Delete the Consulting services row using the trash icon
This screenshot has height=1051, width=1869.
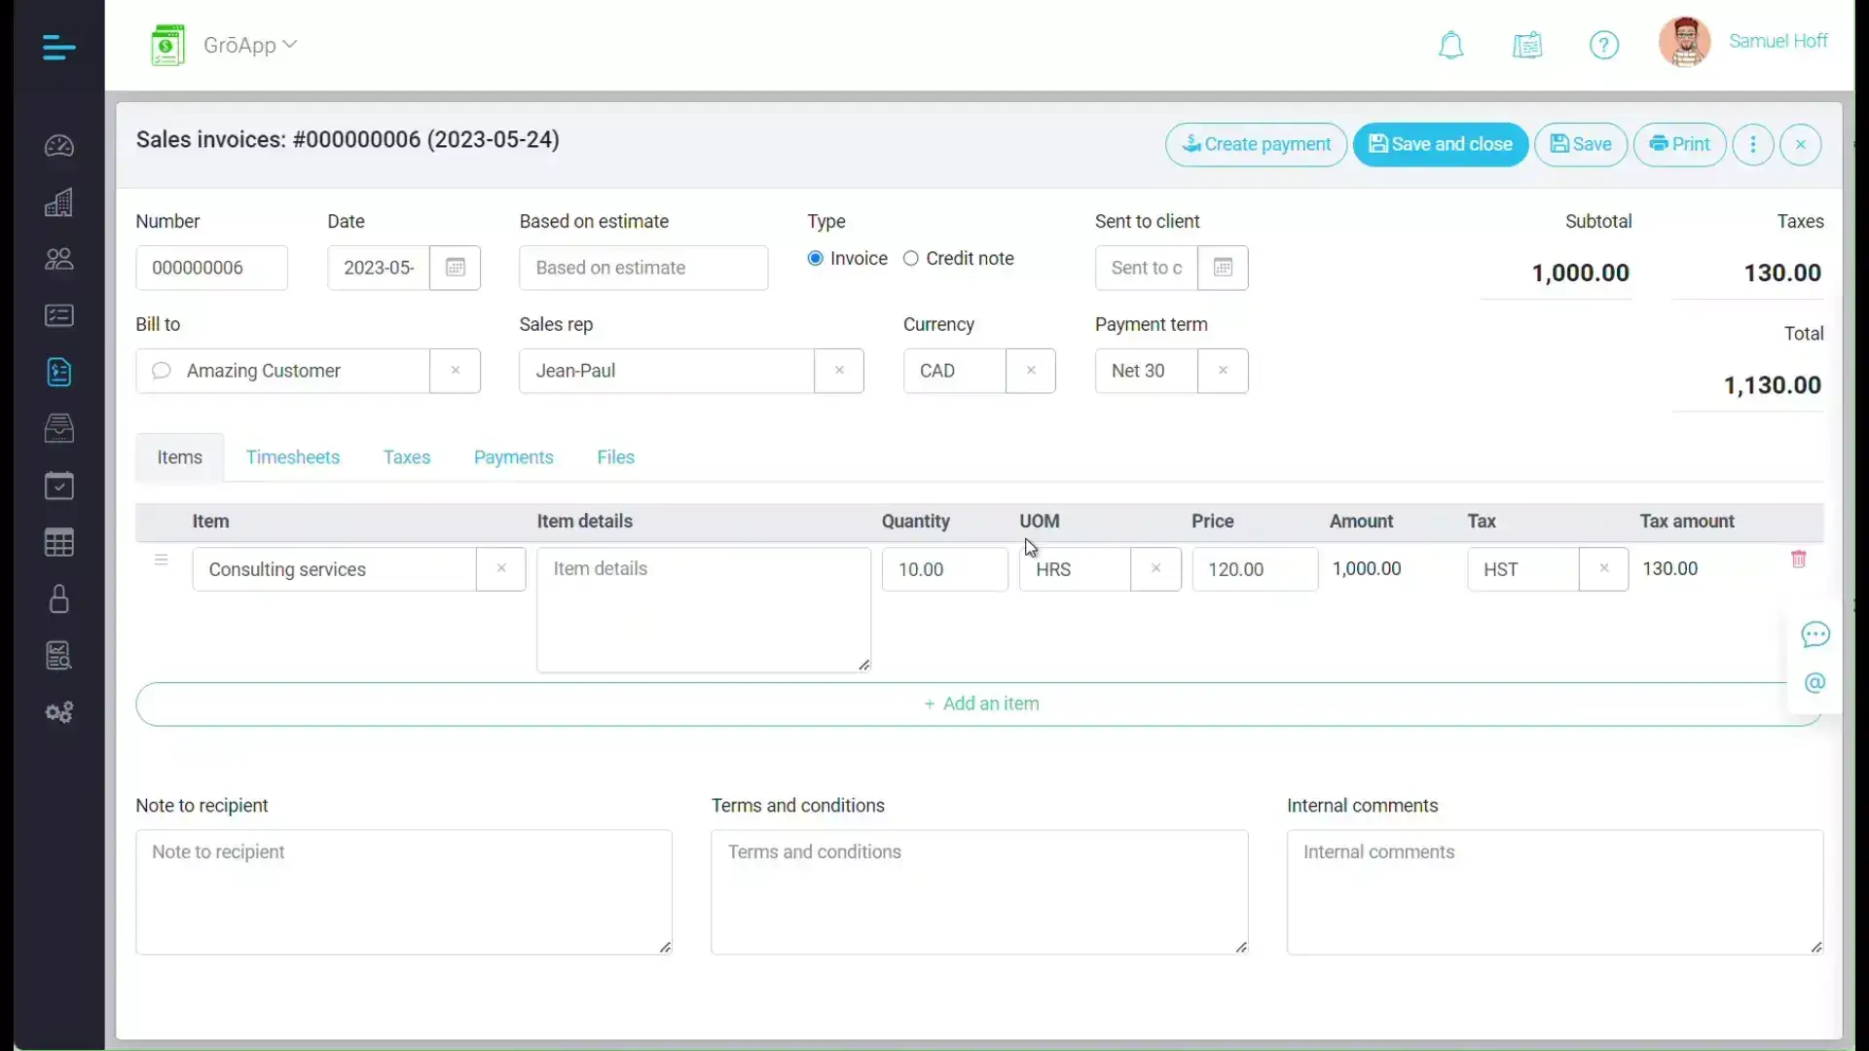pyautogui.click(x=1799, y=559)
